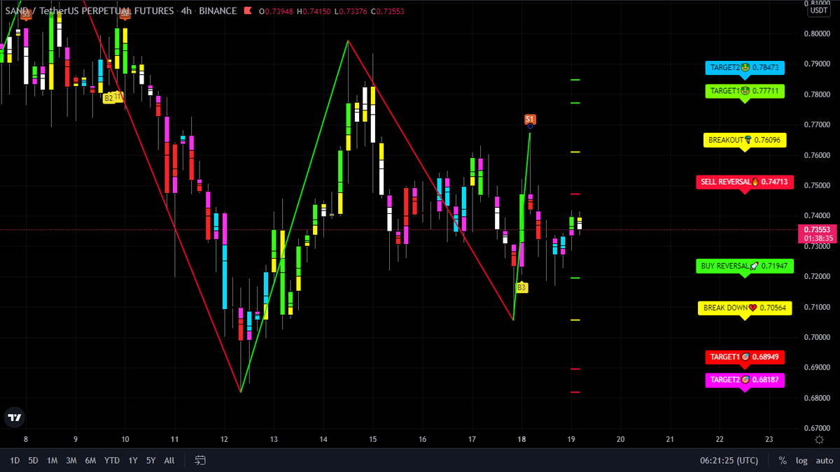Click the BUY REVERSAL 0.71947 label
The height and width of the screenshot is (472, 840).
[745, 266]
